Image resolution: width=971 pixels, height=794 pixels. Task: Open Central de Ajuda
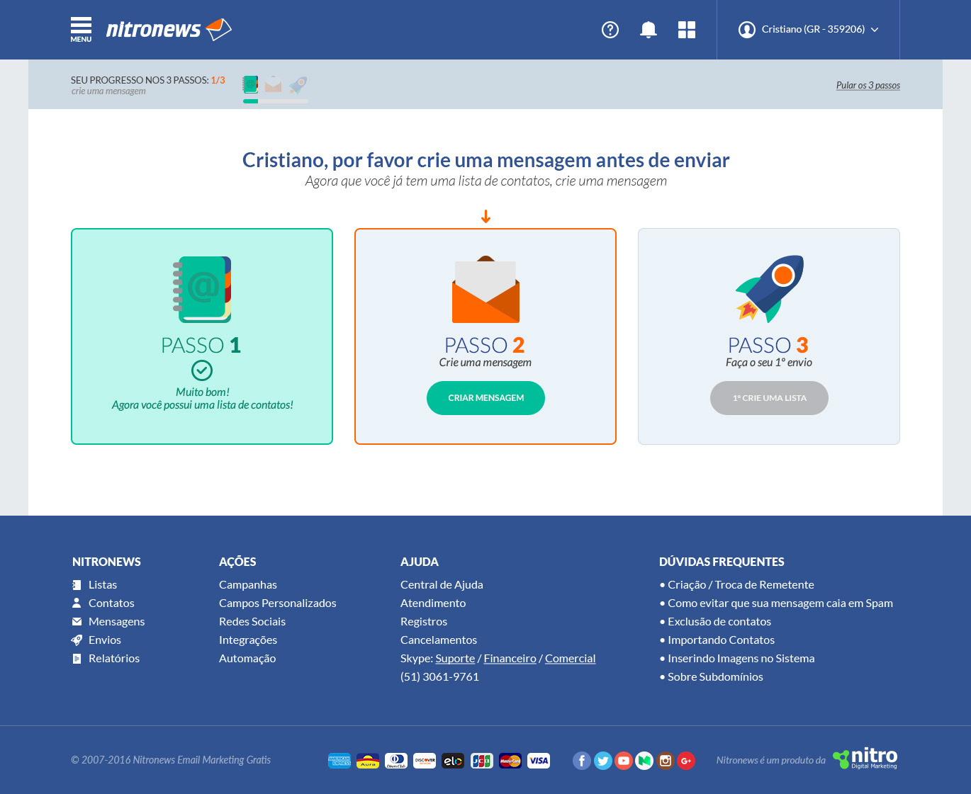pyautogui.click(x=442, y=585)
